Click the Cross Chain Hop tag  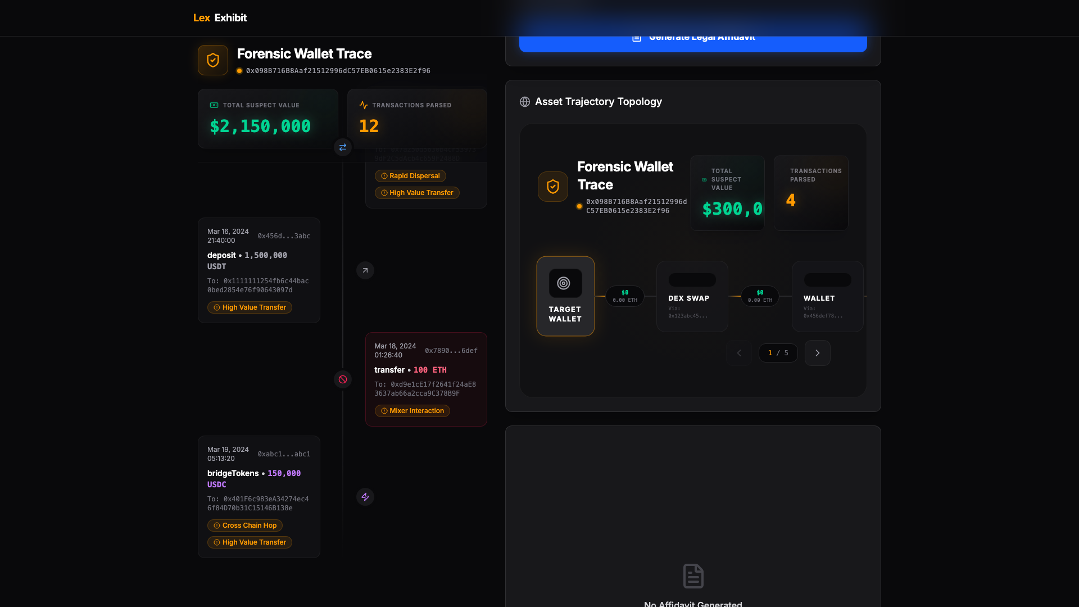[x=245, y=526]
